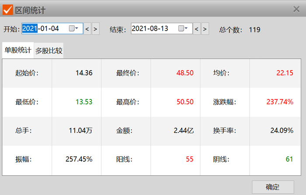
Task: Click the 金额 label cell
Action: 126,131
